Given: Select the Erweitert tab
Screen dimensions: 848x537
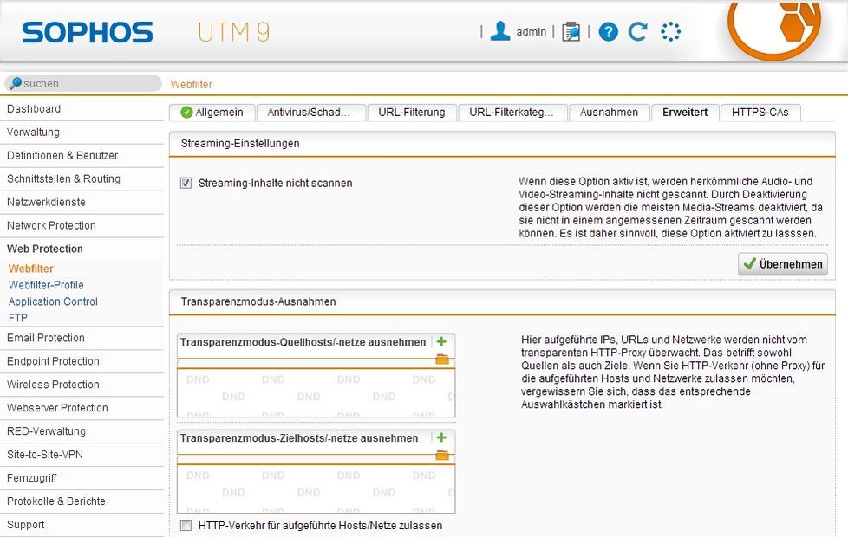Looking at the screenshot, I should pos(685,113).
